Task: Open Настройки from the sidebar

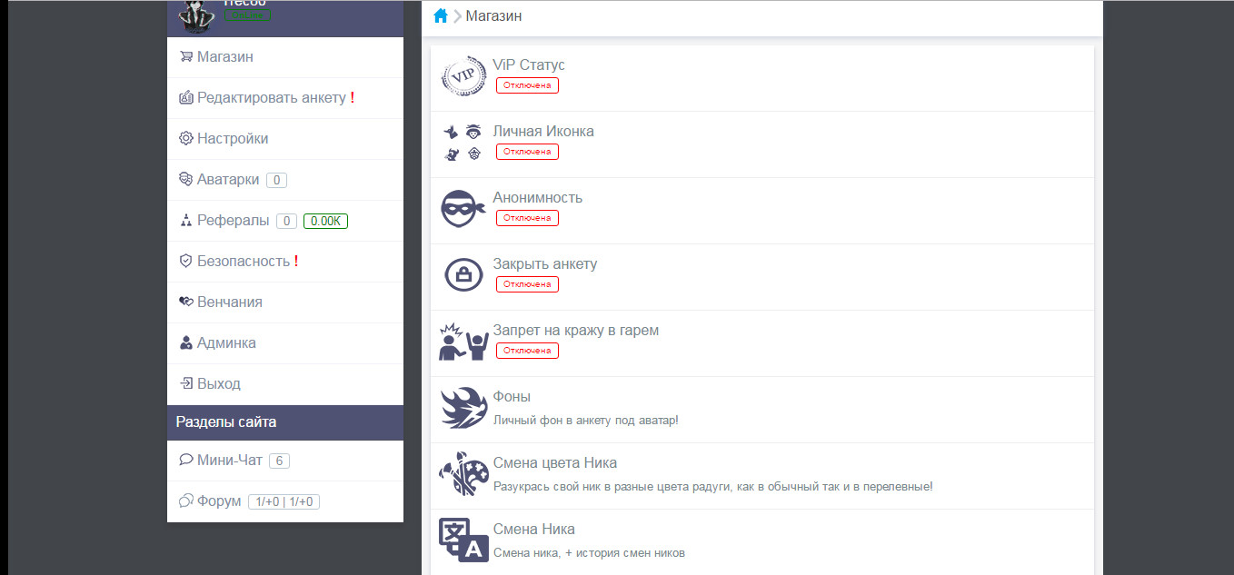Action: click(x=232, y=139)
